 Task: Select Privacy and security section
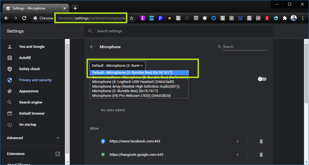35,80
